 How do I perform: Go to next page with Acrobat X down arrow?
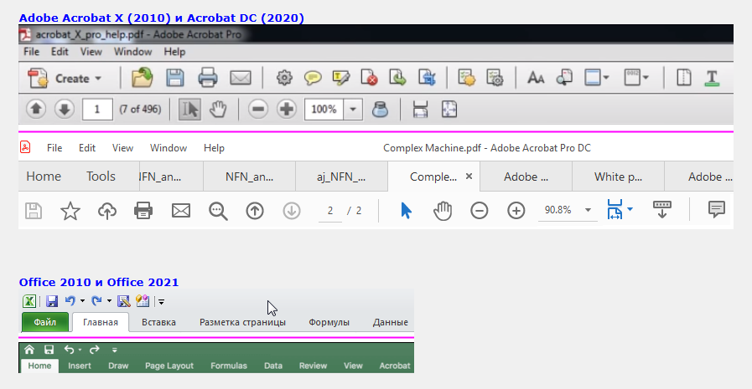65,109
